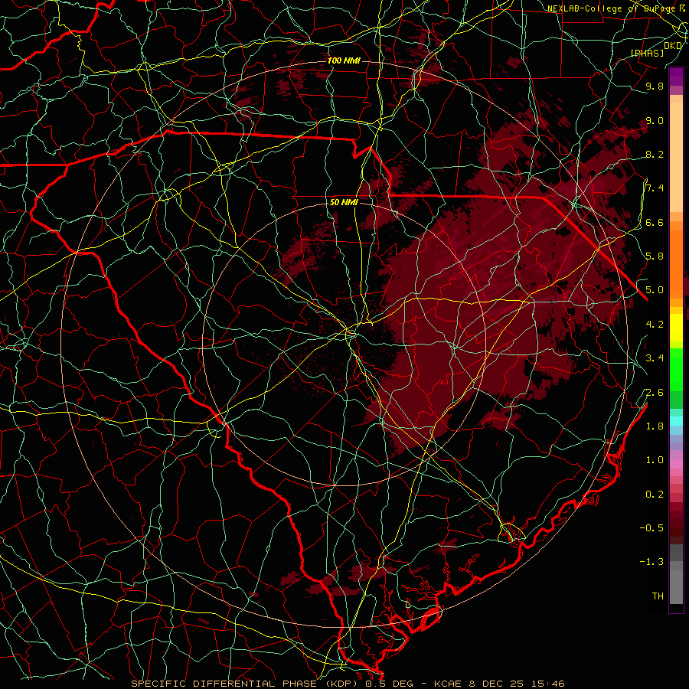Screen dimensions: 689x689
Task: Pick the pink band on the color bar
Action: (x=677, y=464)
